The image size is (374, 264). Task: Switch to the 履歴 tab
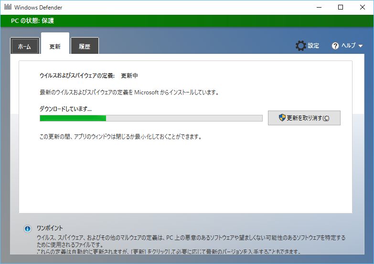point(85,46)
